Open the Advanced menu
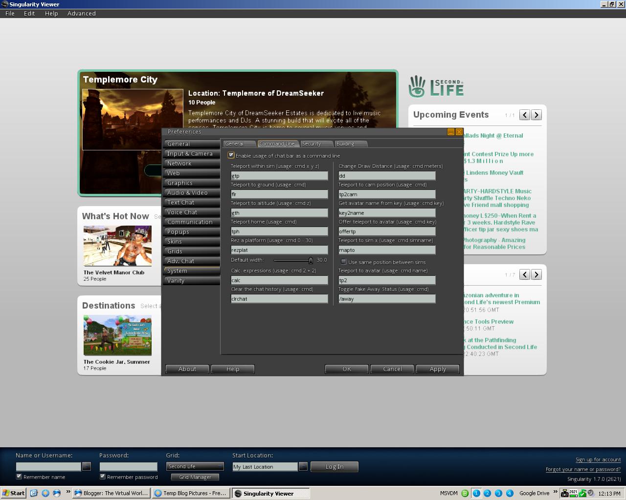The width and height of the screenshot is (626, 500). pyautogui.click(x=81, y=13)
